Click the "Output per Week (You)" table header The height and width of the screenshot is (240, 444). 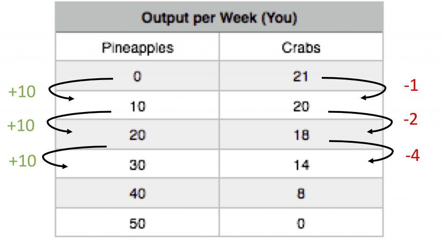pos(219,19)
